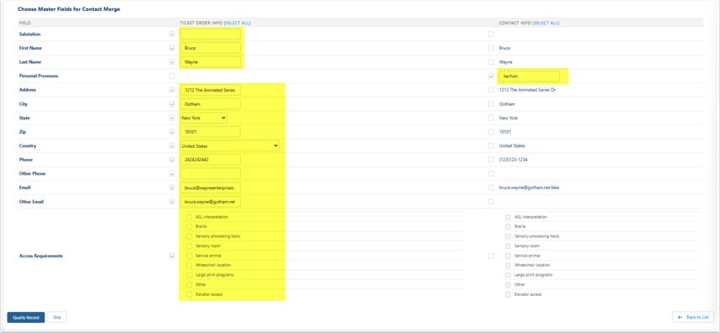Click the City field containing Gotham

[x=211, y=103]
